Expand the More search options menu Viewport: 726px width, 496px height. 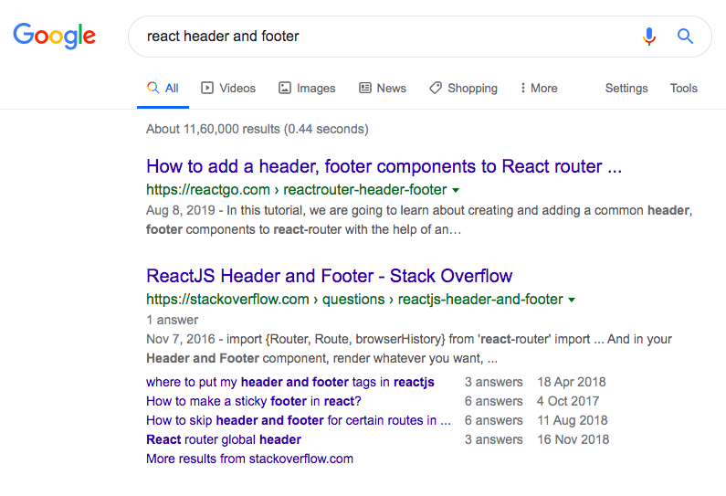click(x=539, y=88)
